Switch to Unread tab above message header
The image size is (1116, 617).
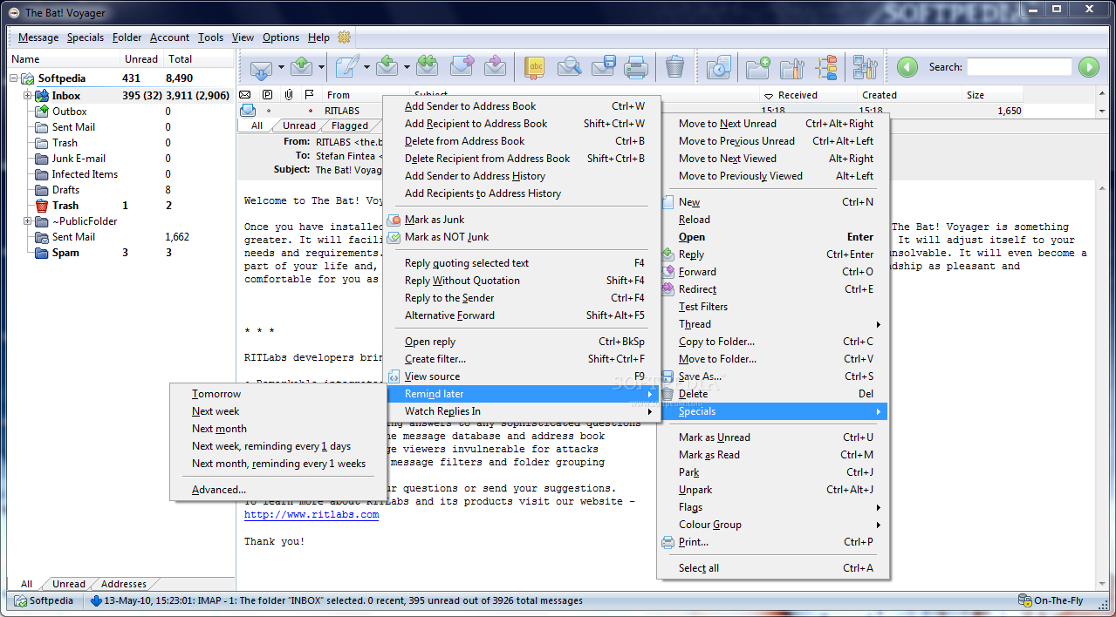point(299,125)
